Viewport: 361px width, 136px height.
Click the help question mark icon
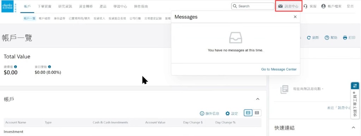coord(327,38)
